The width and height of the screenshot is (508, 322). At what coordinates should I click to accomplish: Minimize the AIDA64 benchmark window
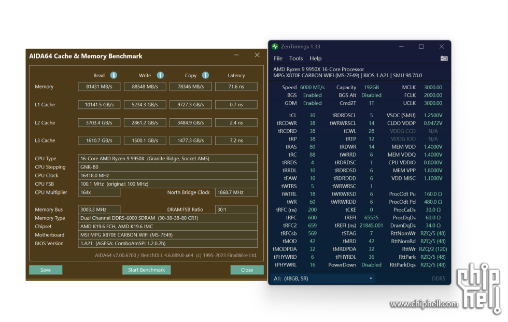tap(236, 55)
